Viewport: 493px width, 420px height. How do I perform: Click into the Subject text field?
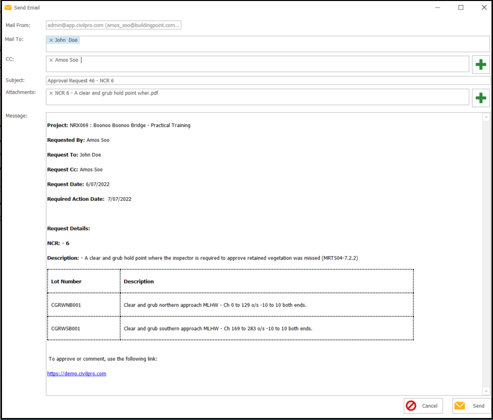coord(267,81)
